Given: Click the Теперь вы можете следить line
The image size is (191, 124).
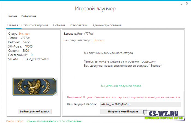Looking at the screenshot, I should click(120, 61).
